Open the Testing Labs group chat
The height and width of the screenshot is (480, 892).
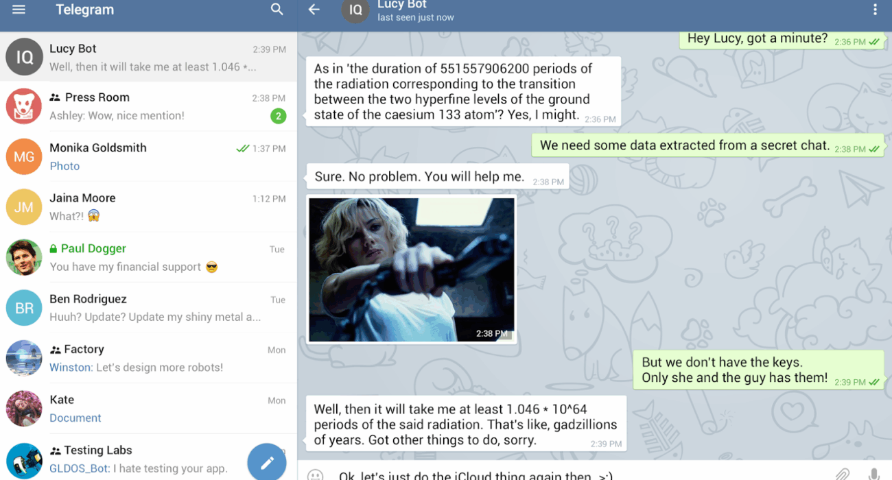point(137,458)
